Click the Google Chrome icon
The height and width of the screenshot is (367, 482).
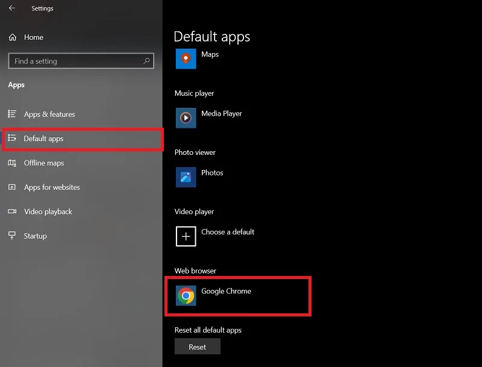[x=186, y=296]
